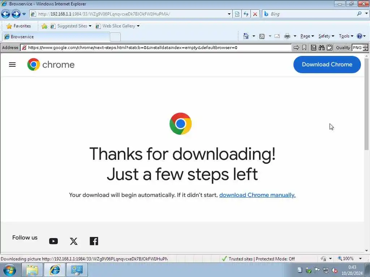Click the download Chrome manually link

(257, 195)
